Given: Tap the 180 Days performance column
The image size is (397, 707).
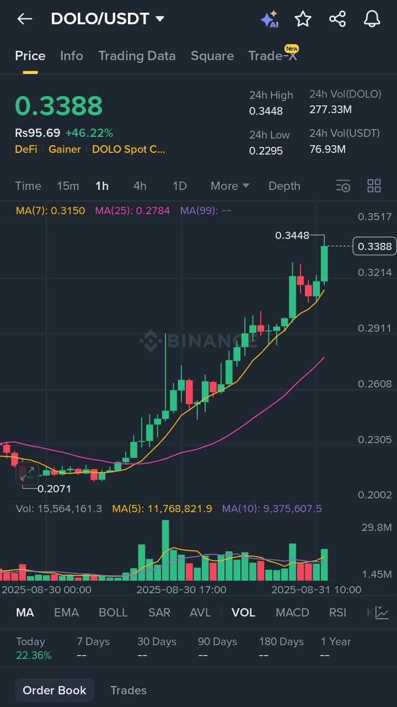Looking at the screenshot, I should (282, 648).
